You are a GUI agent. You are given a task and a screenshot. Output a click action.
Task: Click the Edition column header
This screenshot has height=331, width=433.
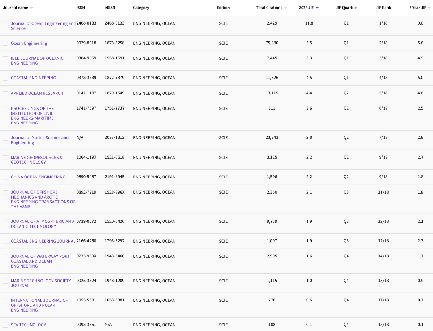click(223, 8)
